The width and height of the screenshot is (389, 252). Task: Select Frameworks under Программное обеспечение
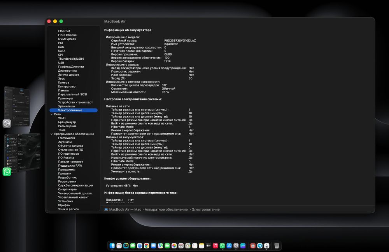pos(67,138)
